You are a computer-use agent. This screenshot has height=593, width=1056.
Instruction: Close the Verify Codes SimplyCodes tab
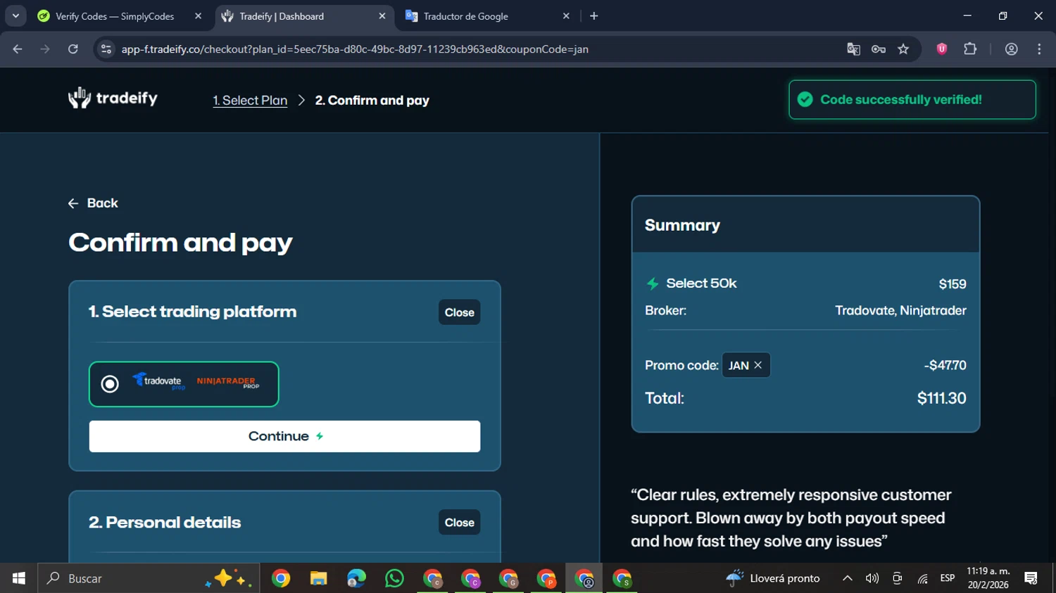[x=198, y=16]
